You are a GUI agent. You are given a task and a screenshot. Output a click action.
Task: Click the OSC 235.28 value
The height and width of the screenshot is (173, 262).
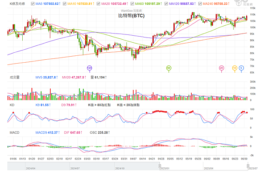point(100,132)
